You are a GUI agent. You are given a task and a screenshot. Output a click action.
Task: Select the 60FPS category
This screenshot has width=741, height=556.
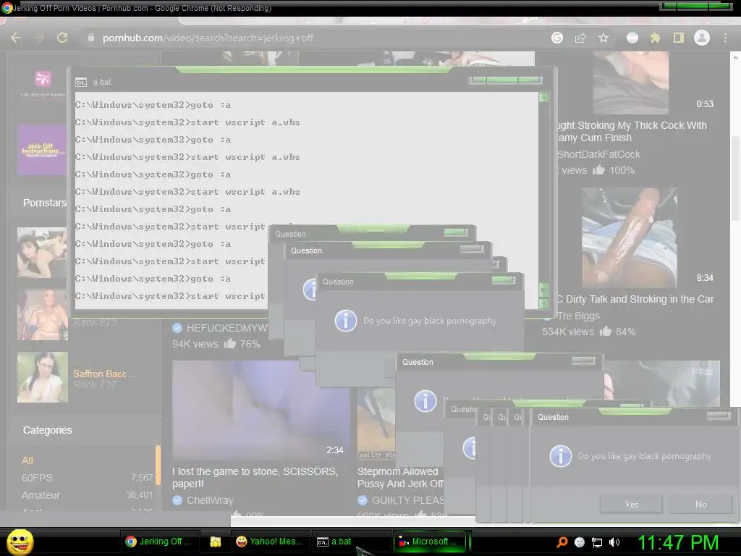click(37, 478)
